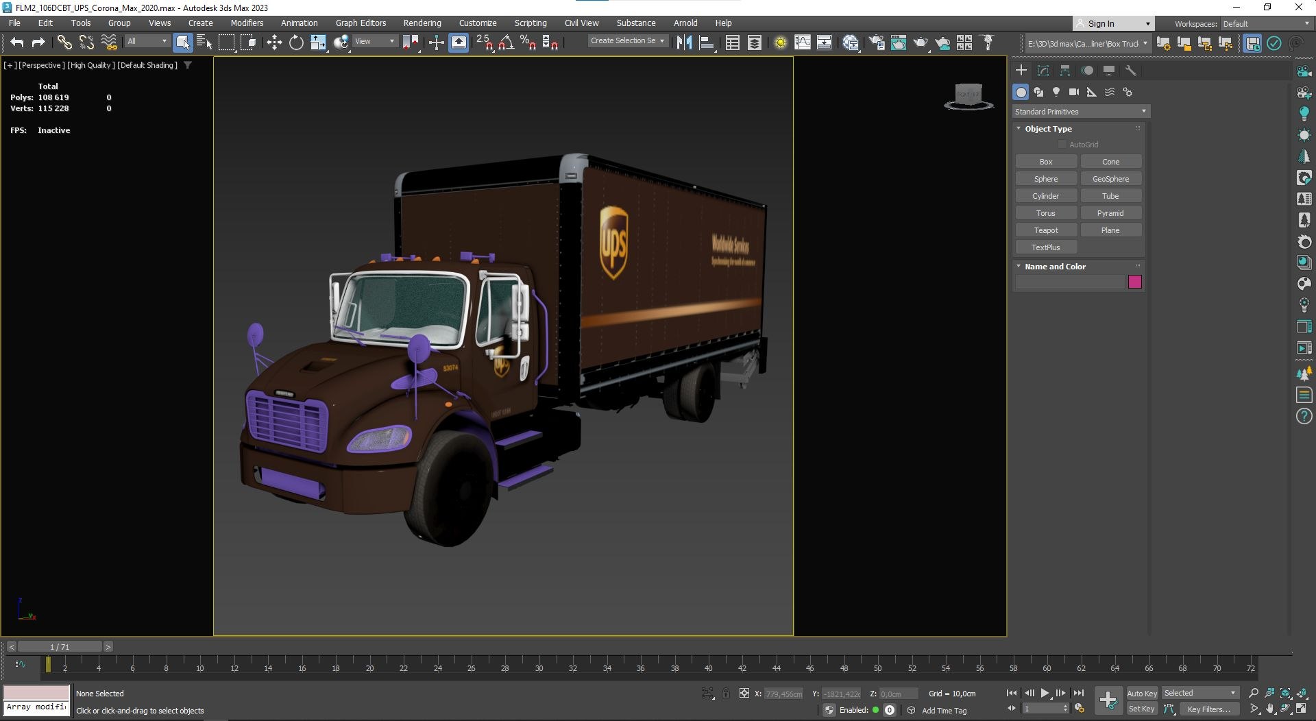Click the pink object color swatch

(1134, 282)
